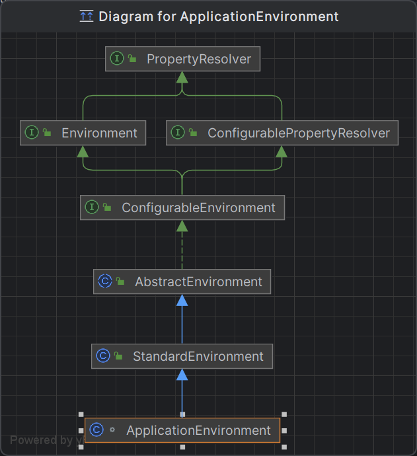
Task: Click the abstract class icon on AbstractEnvironment
Action: 105,282
